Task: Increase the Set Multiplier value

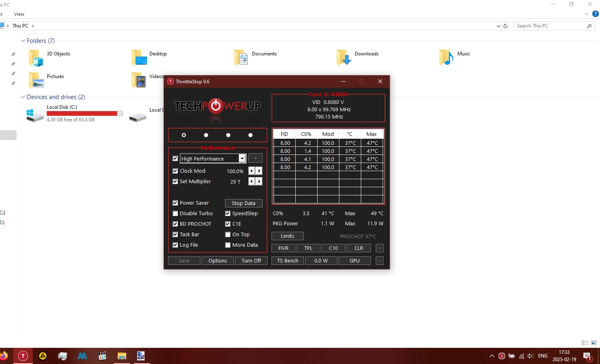Action: (259, 182)
